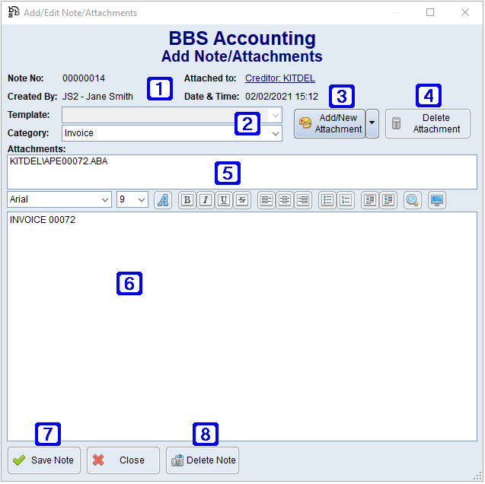Save the note
This screenshot has height=484, width=485.
(44, 460)
